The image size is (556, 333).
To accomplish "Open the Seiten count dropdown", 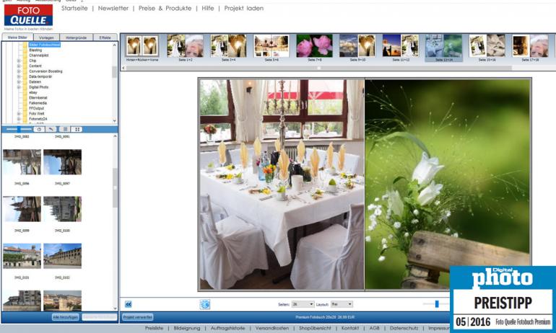I will point(303,304).
